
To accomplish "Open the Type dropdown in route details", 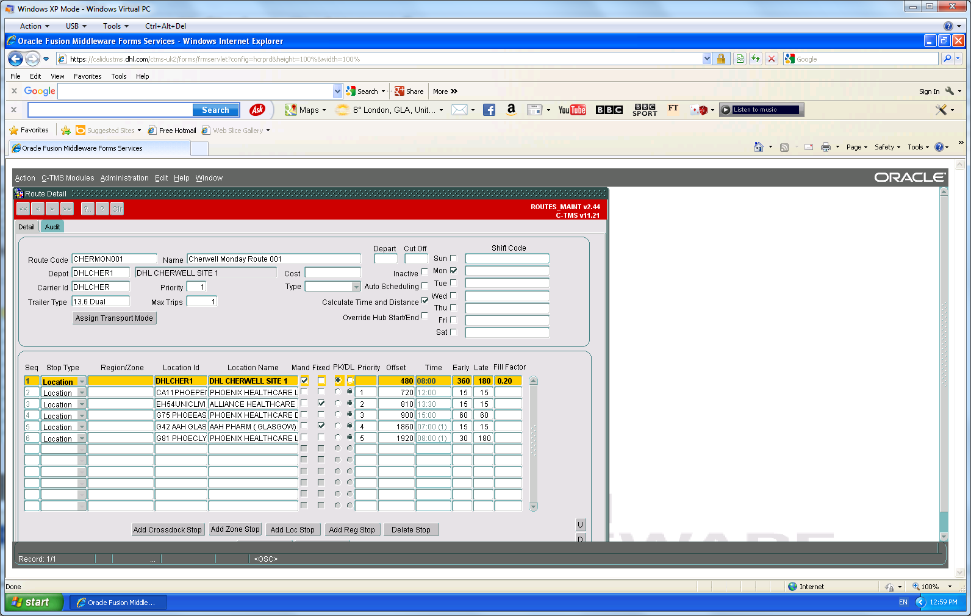I will 356,287.
